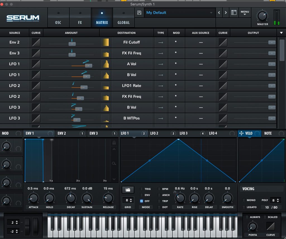Open the matrix options triangle menu

click(281, 33)
